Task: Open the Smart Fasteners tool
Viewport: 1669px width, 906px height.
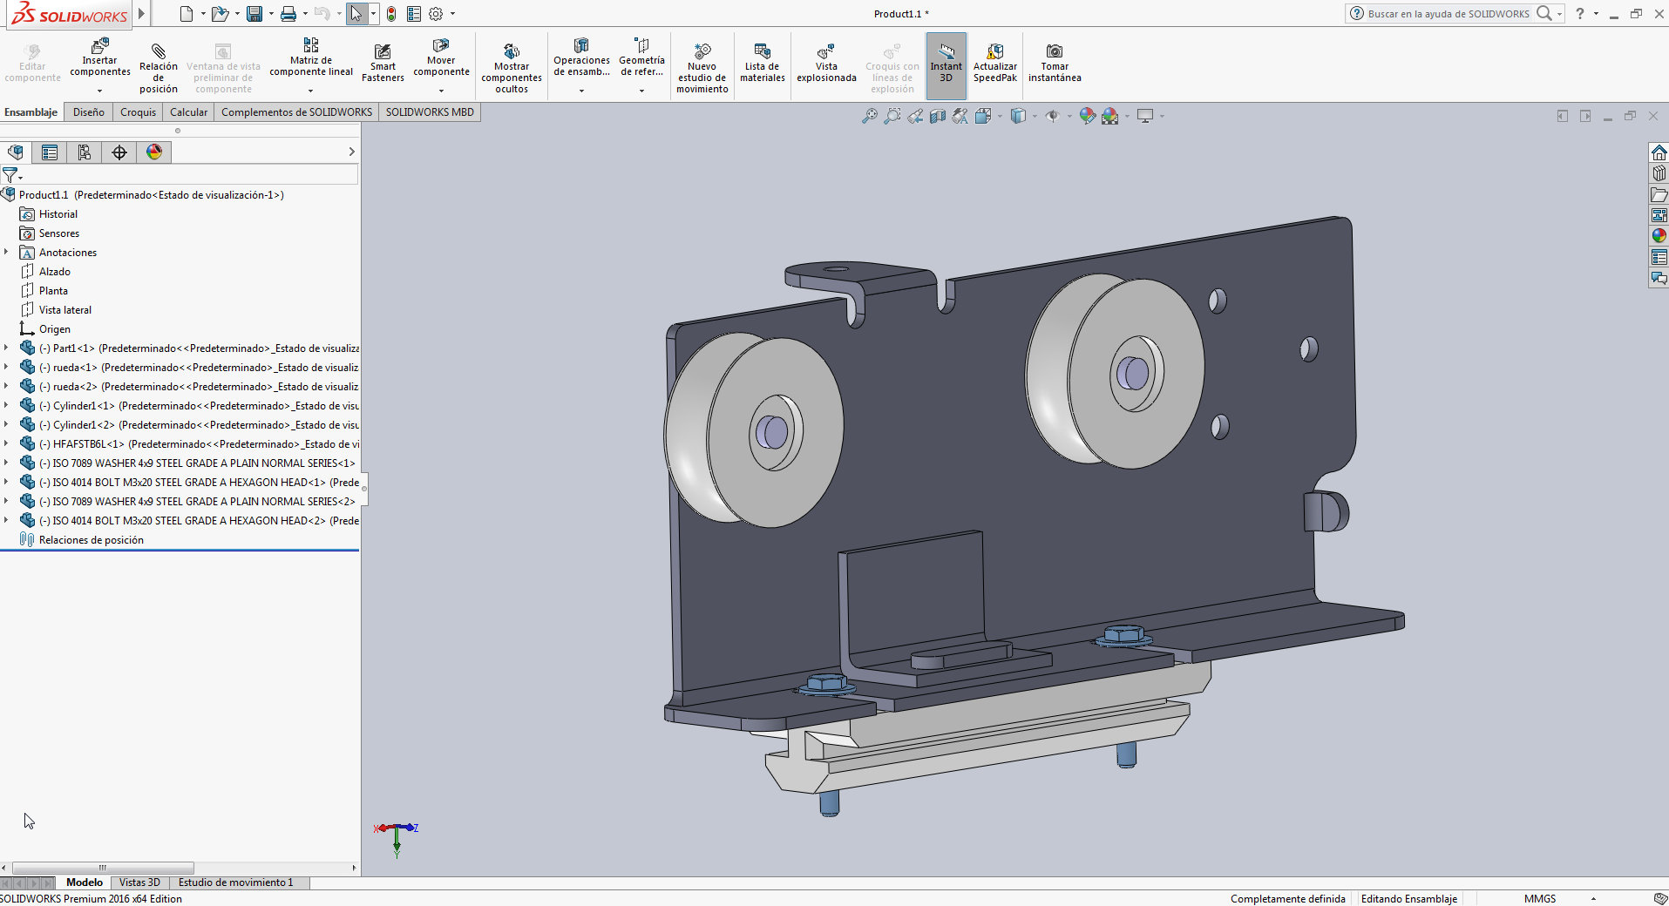Action: pos(383,52)
